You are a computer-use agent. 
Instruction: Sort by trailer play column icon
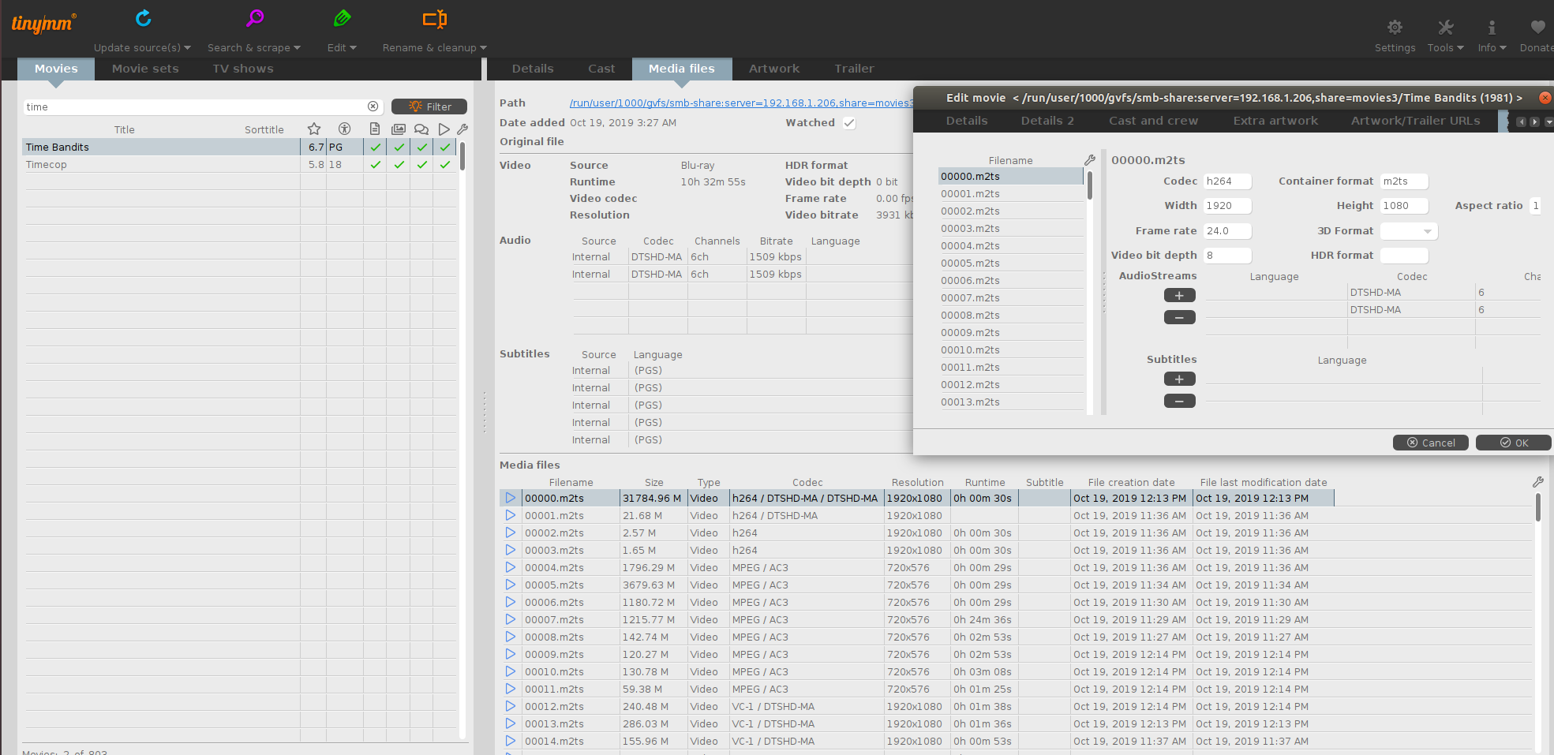click(444, 129)
